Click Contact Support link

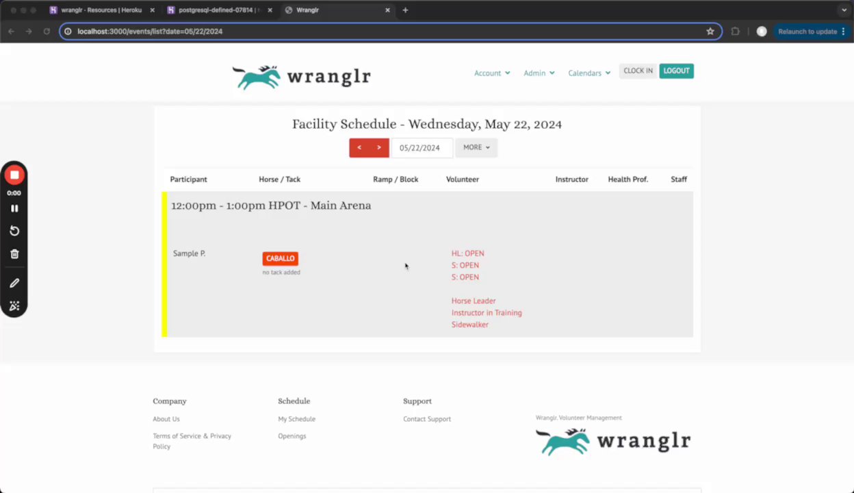427,419
